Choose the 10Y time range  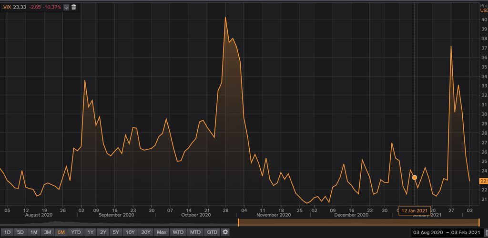[x=130, y=232]
